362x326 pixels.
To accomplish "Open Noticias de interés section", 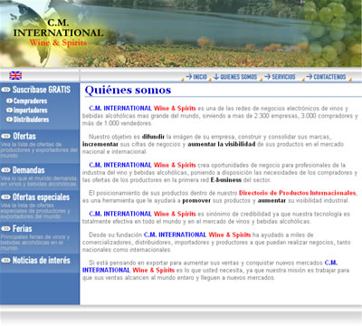I will tap(42, 260).
